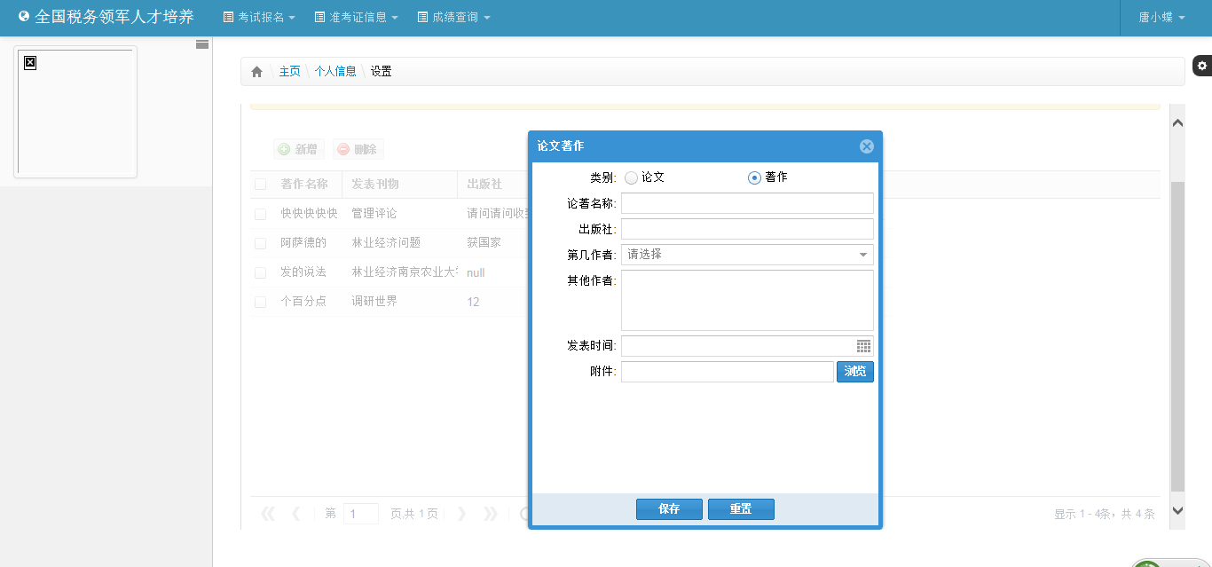Go to last page arrow in pager
This screenshot has width=1212, height=567.
pyautogui.click(x=491, y=514)
